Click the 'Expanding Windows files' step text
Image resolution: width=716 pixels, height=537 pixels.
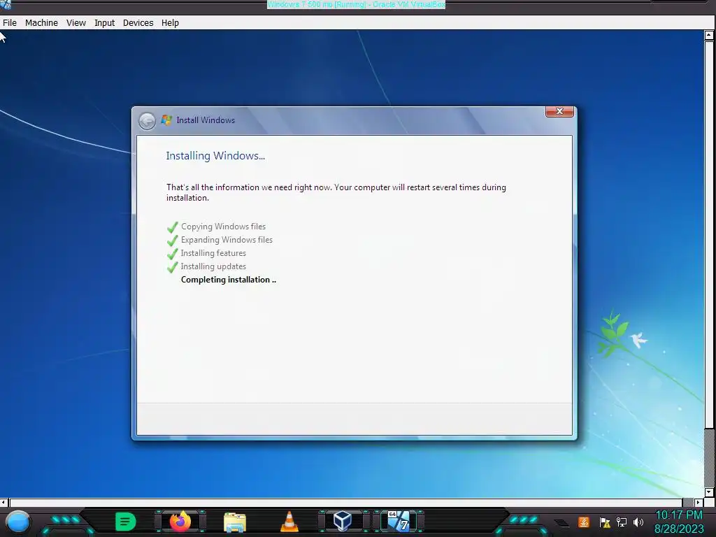pyautogui.click(x=227, y=240)
